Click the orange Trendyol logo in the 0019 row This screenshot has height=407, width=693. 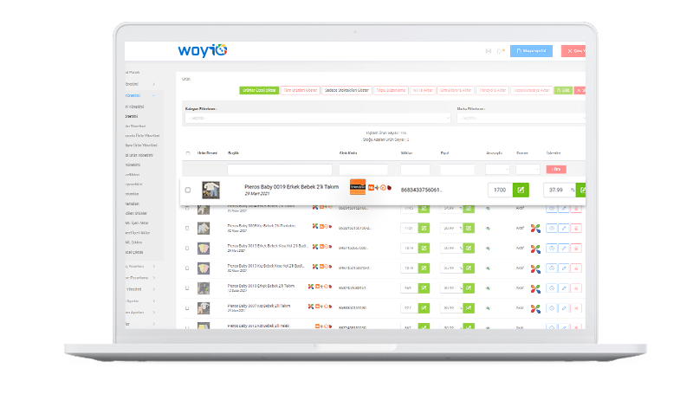point(358,187)
